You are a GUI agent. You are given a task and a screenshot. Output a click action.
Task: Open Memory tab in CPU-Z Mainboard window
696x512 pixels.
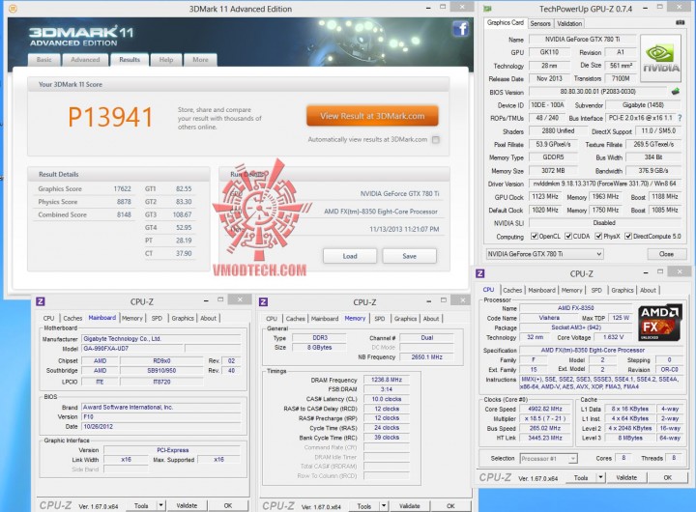[x=132, y=318]
